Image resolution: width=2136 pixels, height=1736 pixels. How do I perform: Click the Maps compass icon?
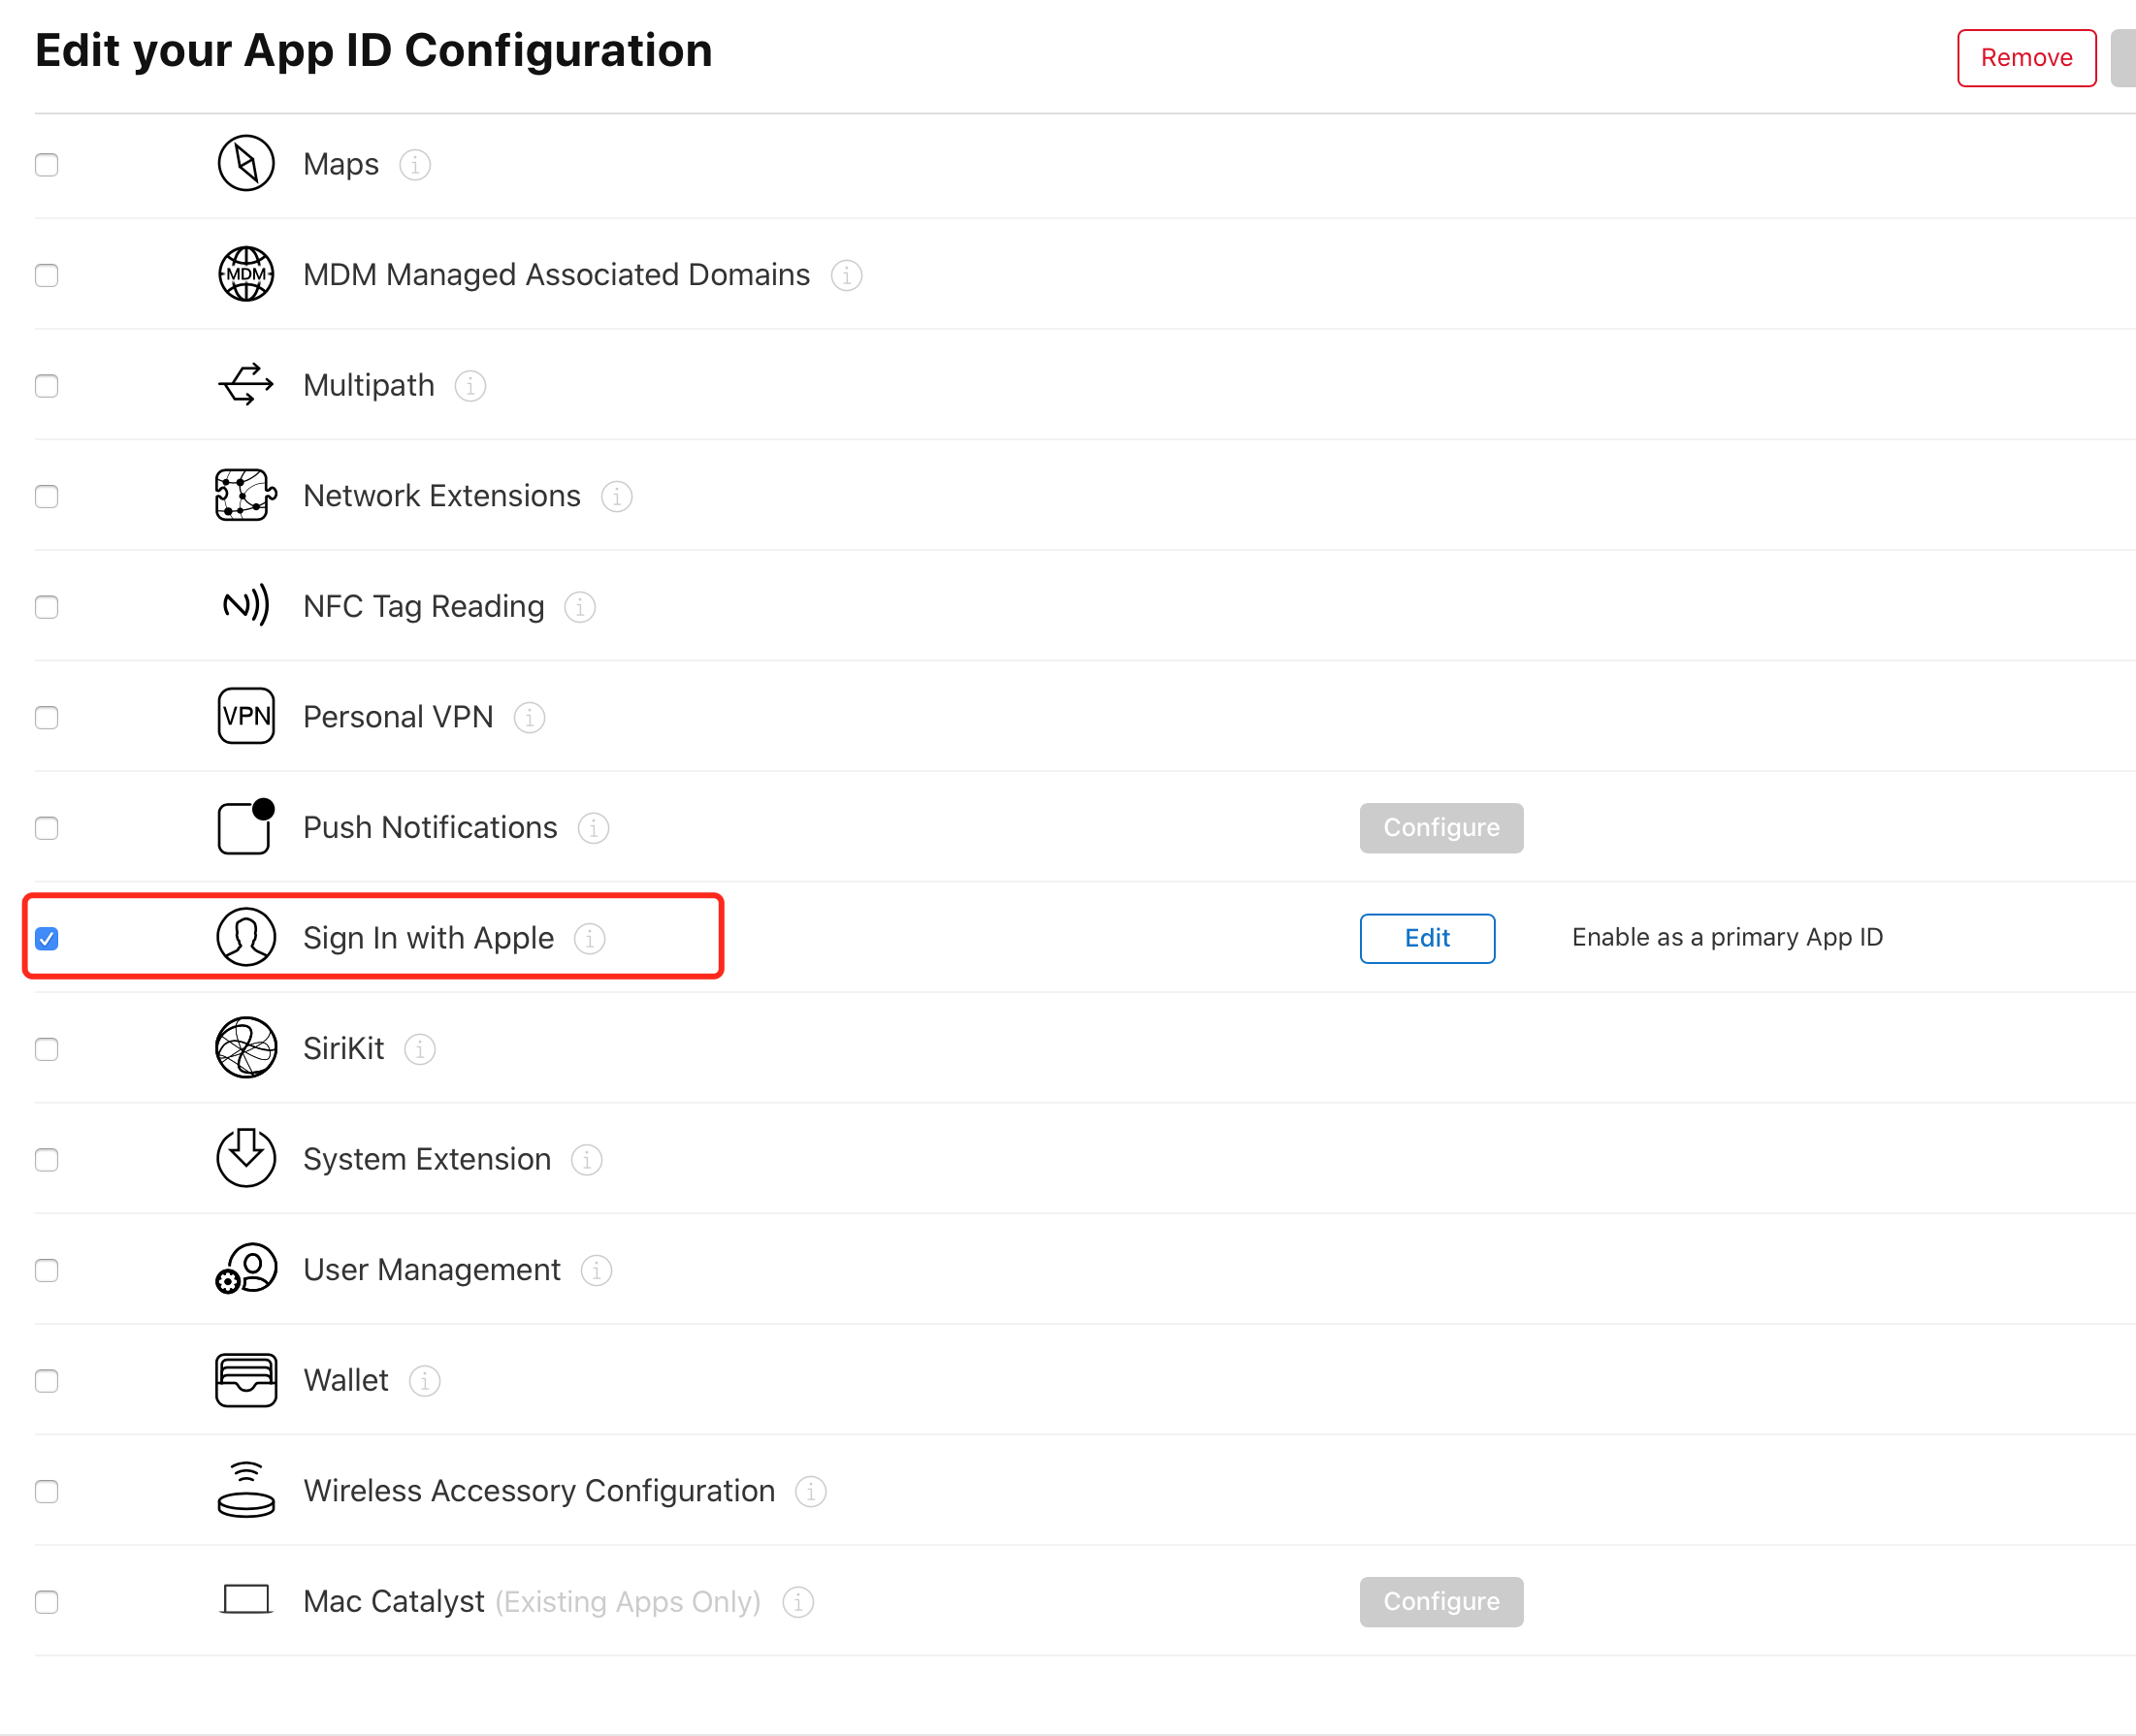(x=246, y=164)
